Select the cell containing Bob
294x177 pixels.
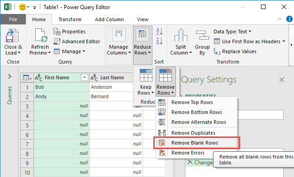[x=62, y=87]
